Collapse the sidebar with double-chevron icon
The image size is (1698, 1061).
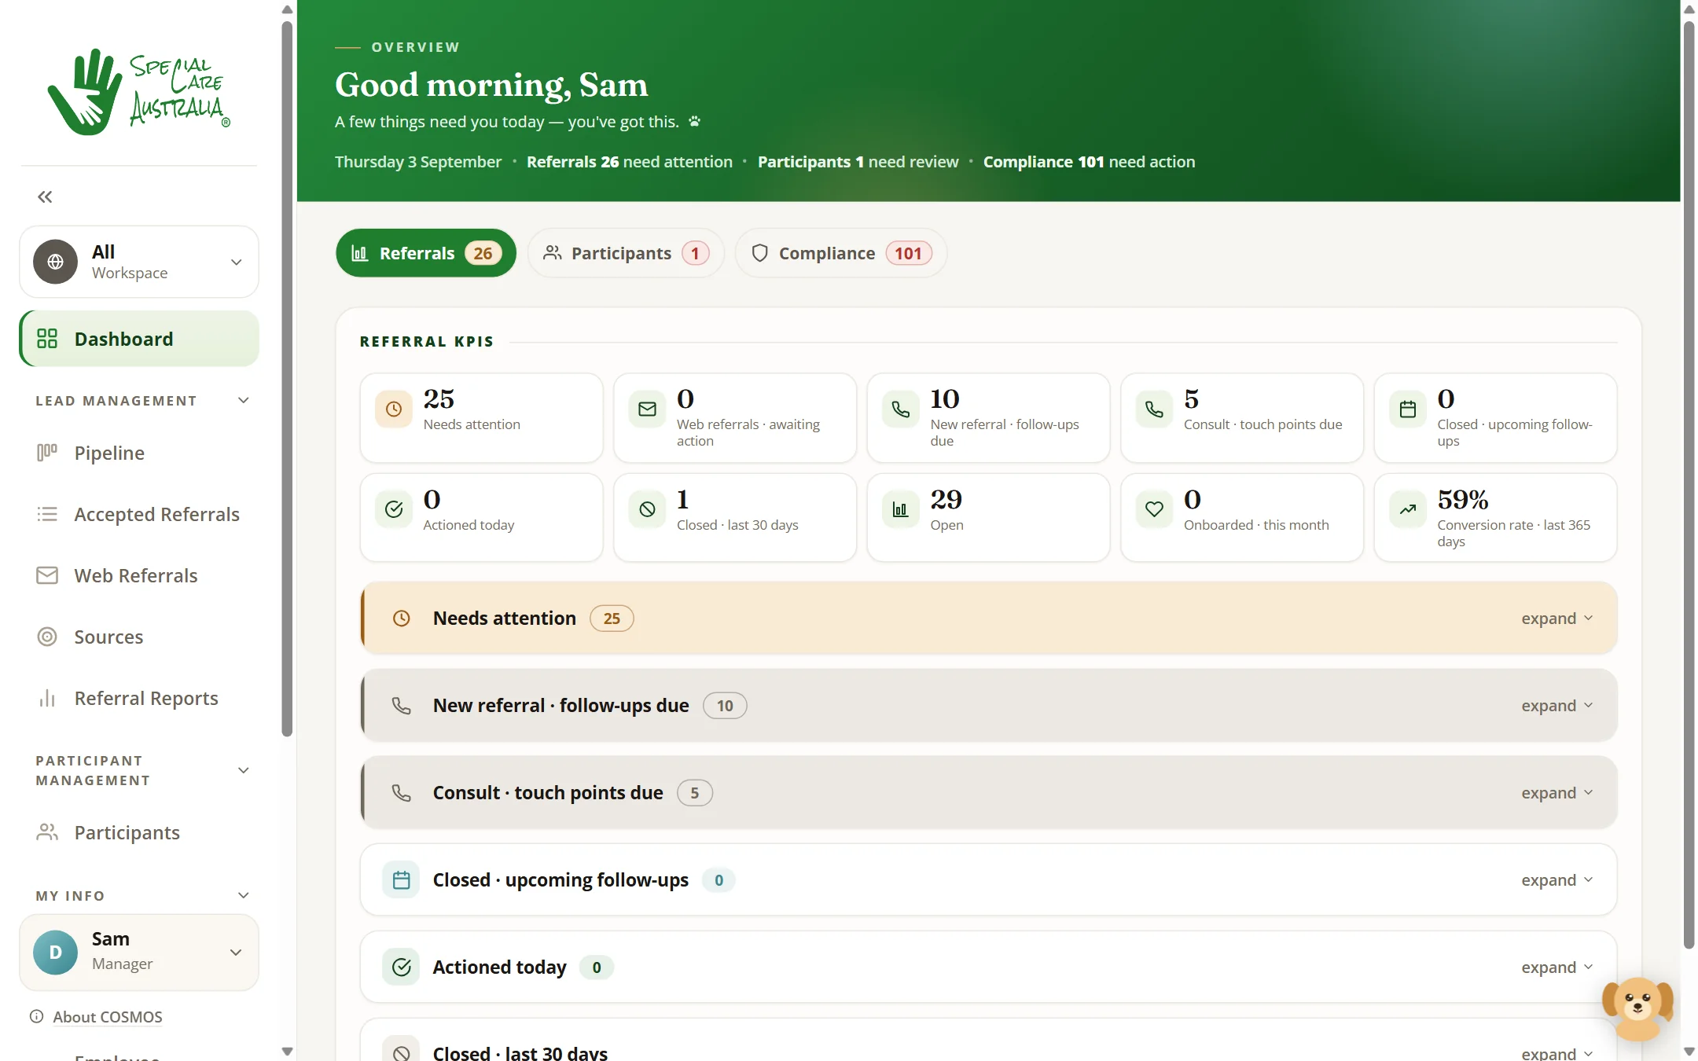point(45,196)
